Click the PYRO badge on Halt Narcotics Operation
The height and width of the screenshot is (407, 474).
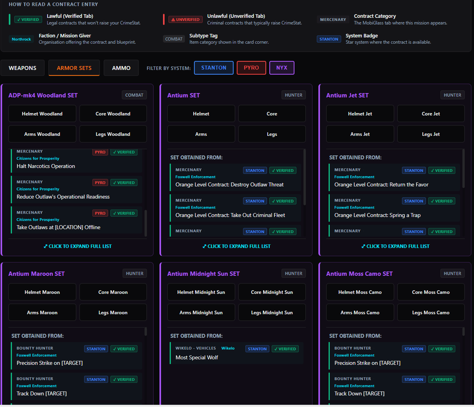pos(100,152)
